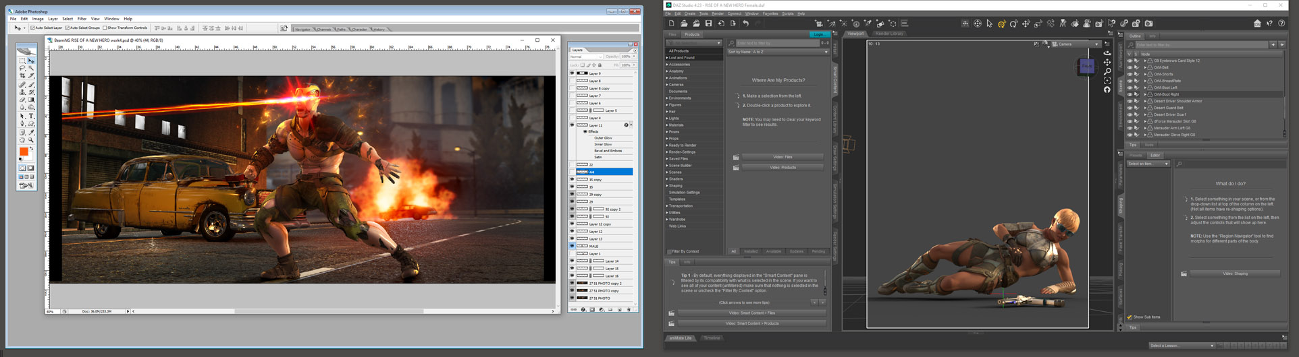Click the viewport Frame selection icon
This screenshot has width=1299, height=357.
(x=1107, y=80)
